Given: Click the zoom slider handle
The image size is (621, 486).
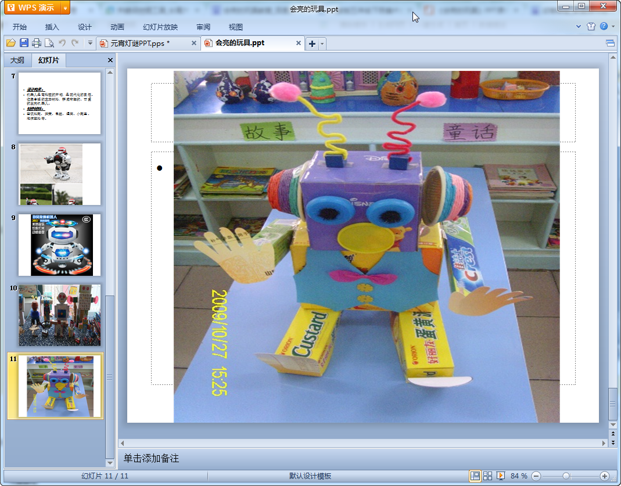Looking at the screenshot, I should click(x=566, y=476).
